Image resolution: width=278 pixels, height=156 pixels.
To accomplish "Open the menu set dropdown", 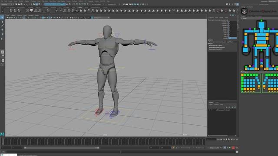I will [7, 4].
